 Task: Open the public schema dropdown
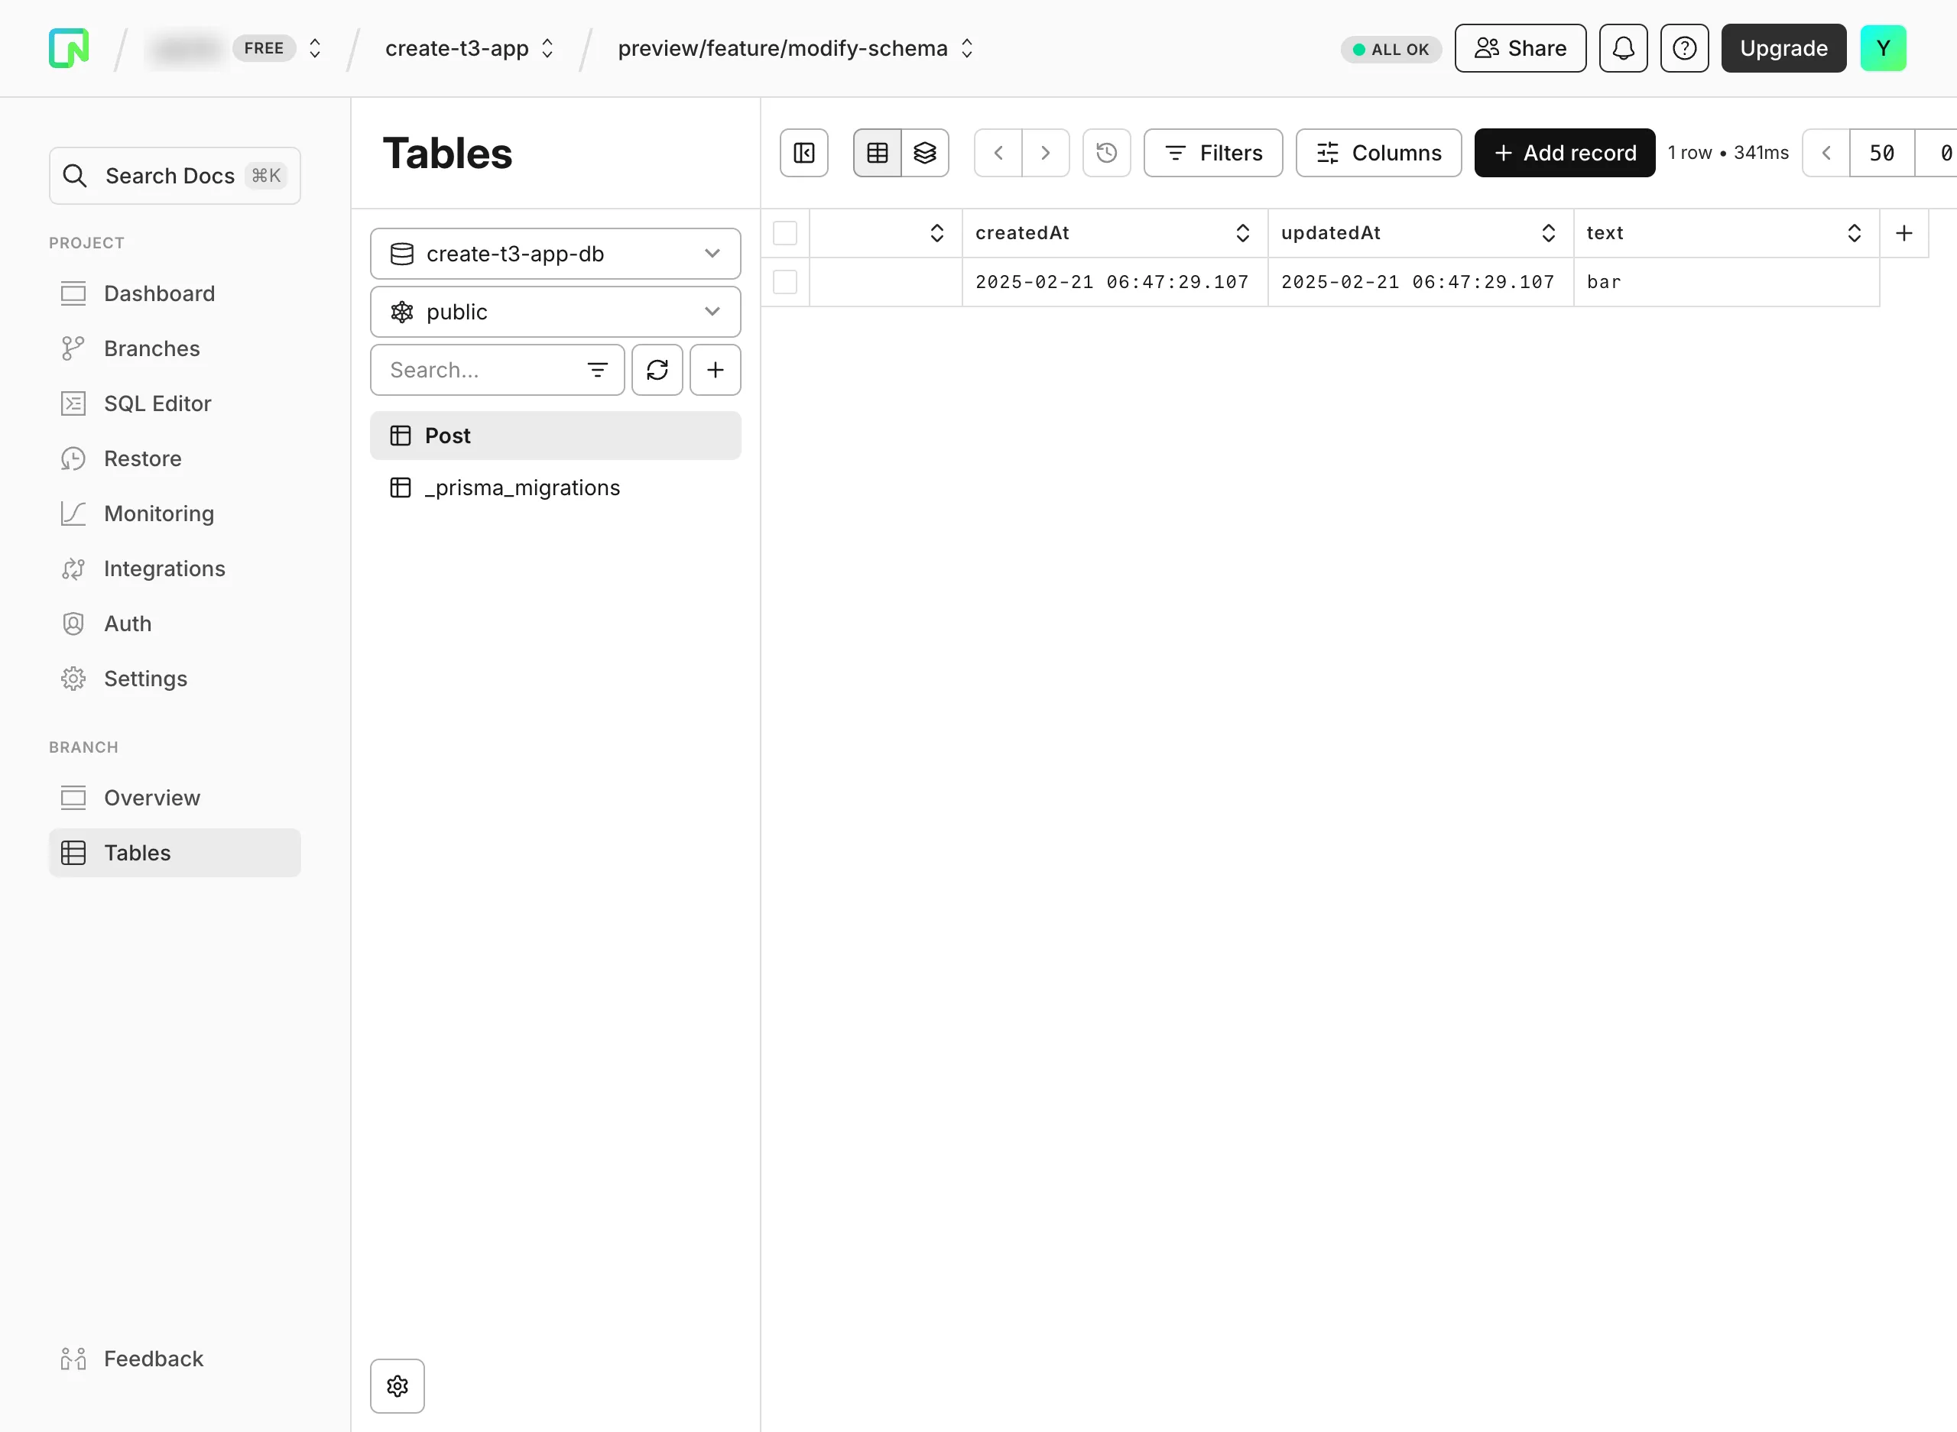(555, 312)
